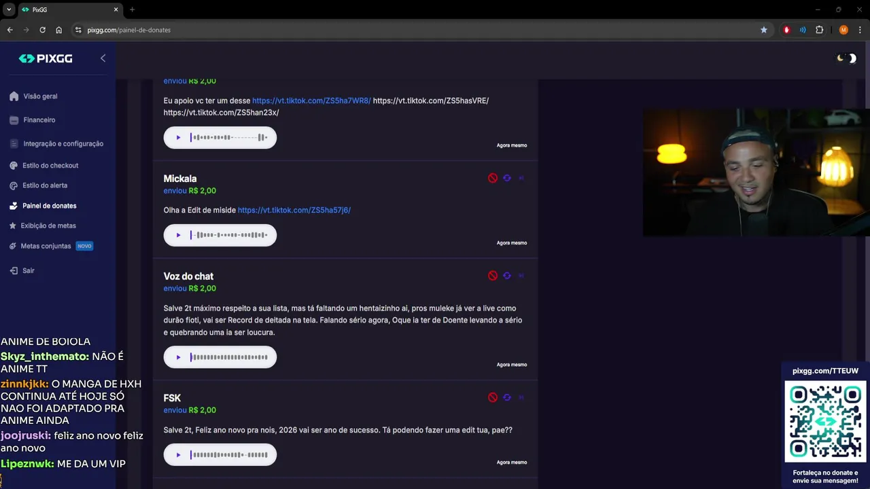Click the bookmark star icon
The height and width of the screenshot is (489, 870).
764,30
